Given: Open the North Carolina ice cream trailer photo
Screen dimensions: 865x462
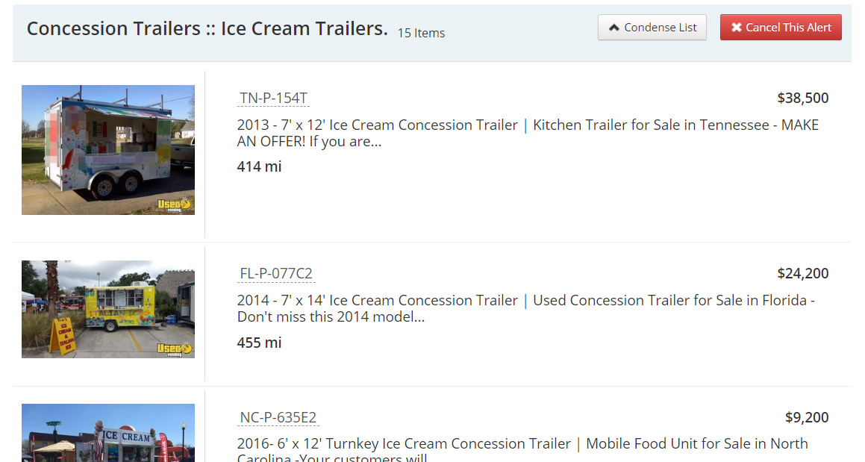Looking at the screenshot, I should [108, 433].
